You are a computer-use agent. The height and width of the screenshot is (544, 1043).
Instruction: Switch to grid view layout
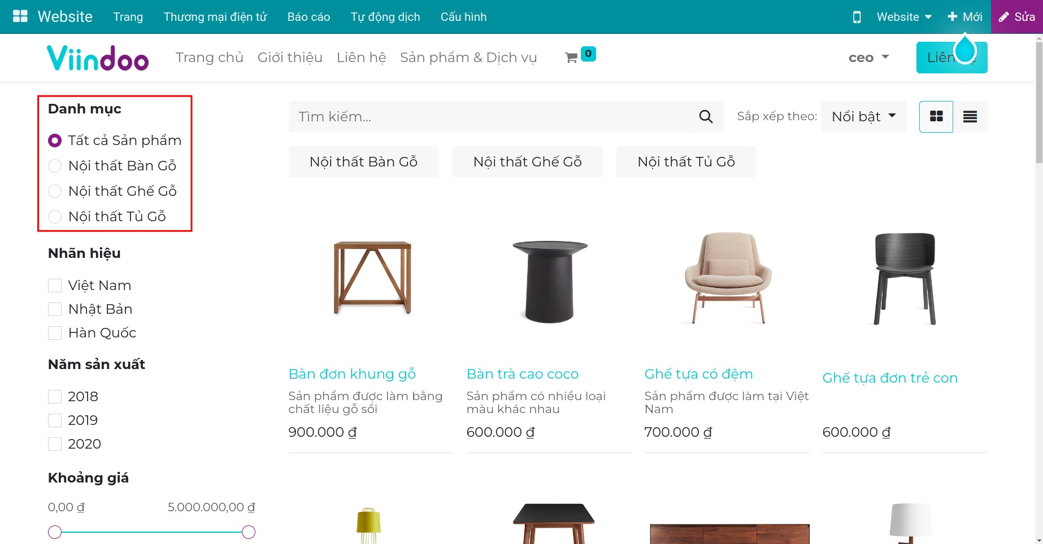click(936, 117)
